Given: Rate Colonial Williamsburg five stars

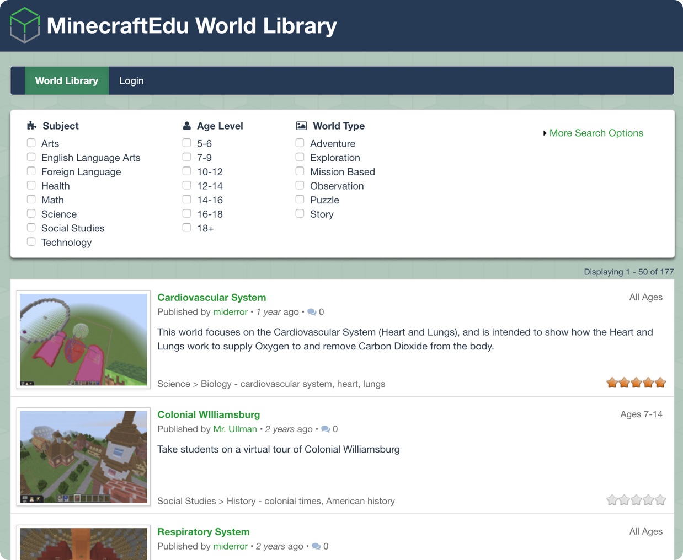Looking at the screenshot, I should click(x=659, y=499).
